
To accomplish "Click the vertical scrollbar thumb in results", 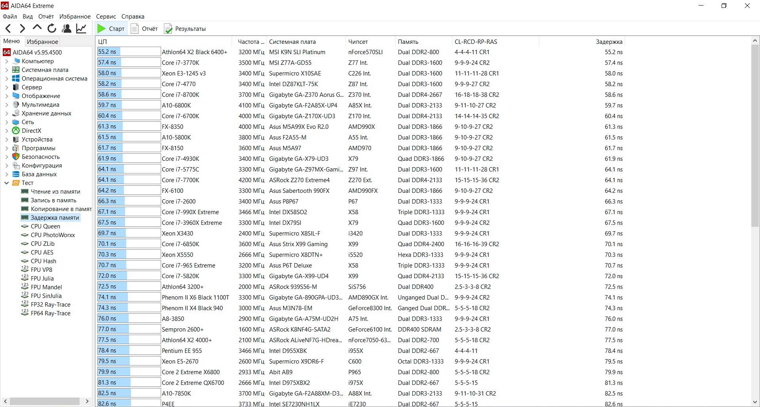I will tap(755, 135).
